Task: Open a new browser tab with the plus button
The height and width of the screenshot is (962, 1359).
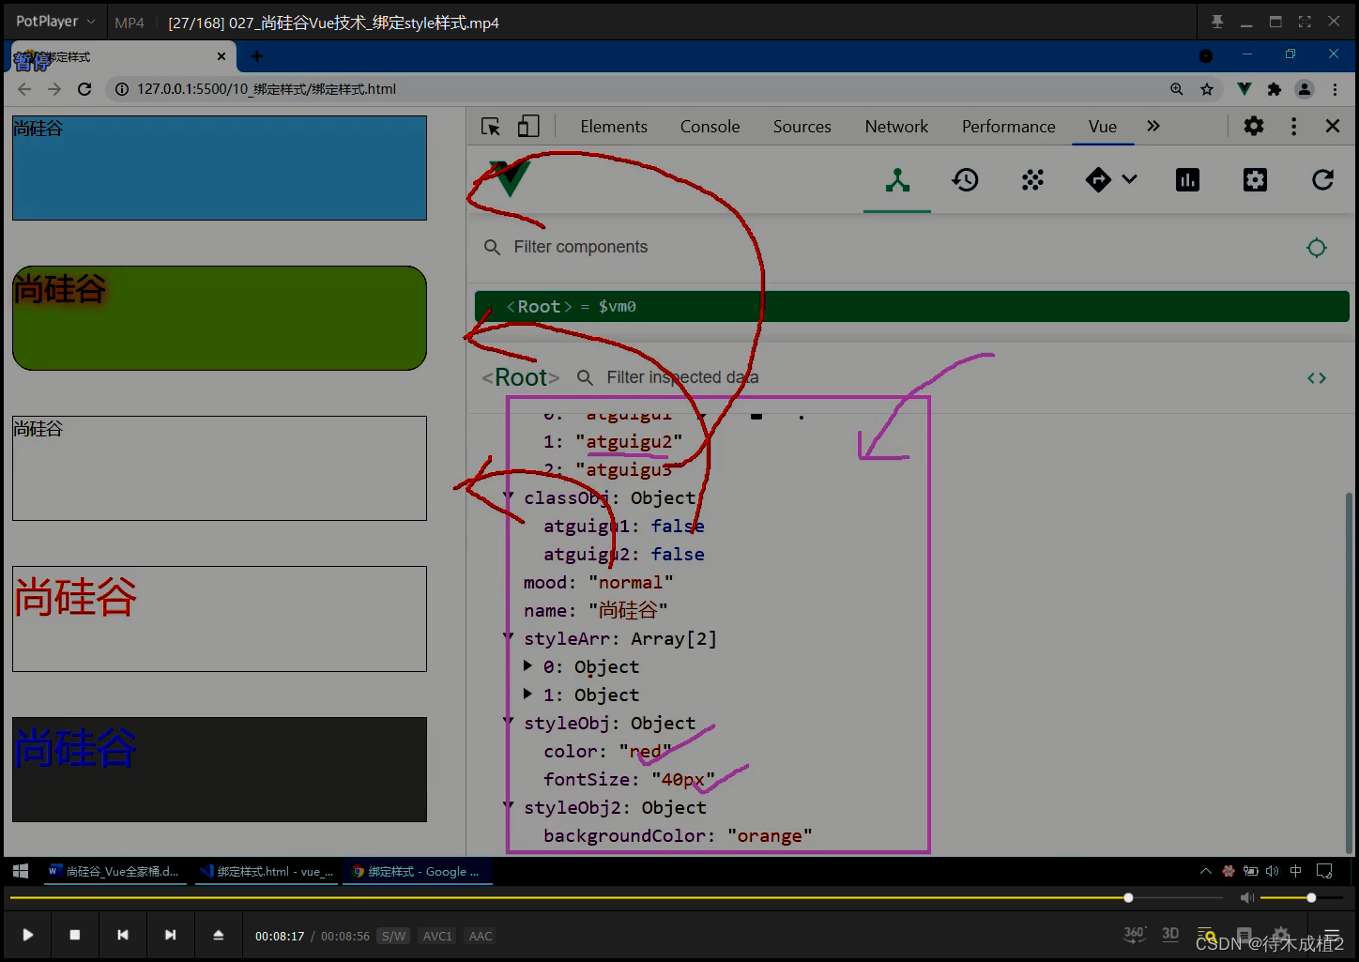Action: (x=256, y=56)
